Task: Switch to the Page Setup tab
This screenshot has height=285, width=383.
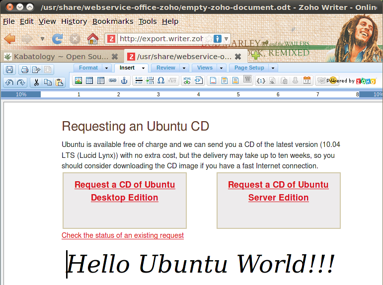Action: pyautogui.click(x=249, y=68)
